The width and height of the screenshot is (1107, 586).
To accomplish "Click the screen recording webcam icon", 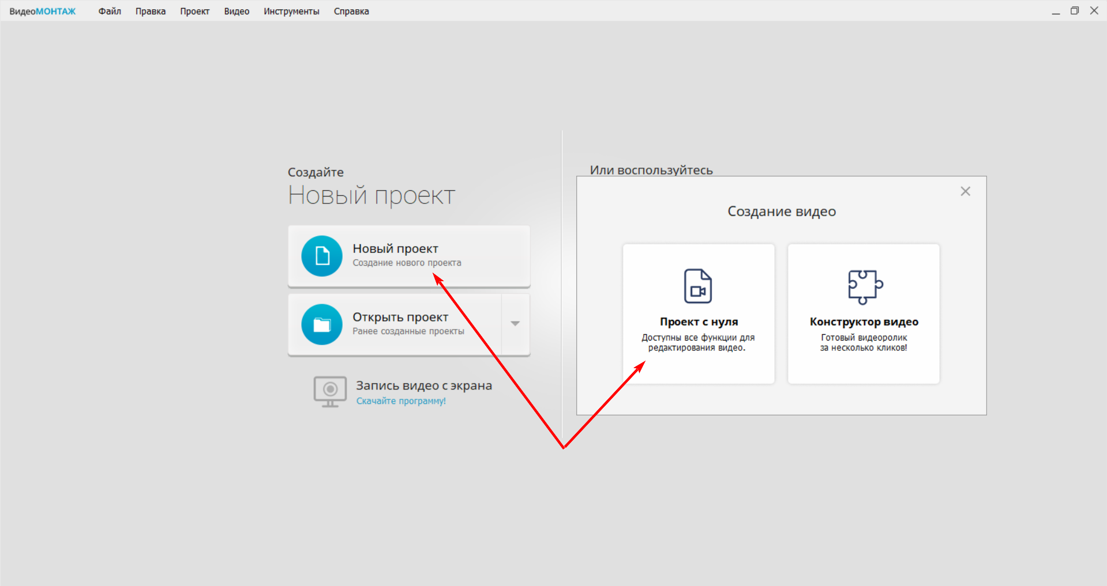I will [330, 392].
